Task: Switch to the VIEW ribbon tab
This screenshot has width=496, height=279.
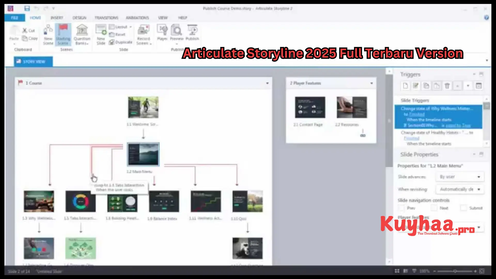Action: coord(163,18)
